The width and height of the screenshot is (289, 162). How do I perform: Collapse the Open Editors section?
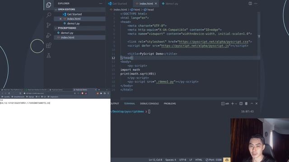pyautogui.click(x=79, y=9)
